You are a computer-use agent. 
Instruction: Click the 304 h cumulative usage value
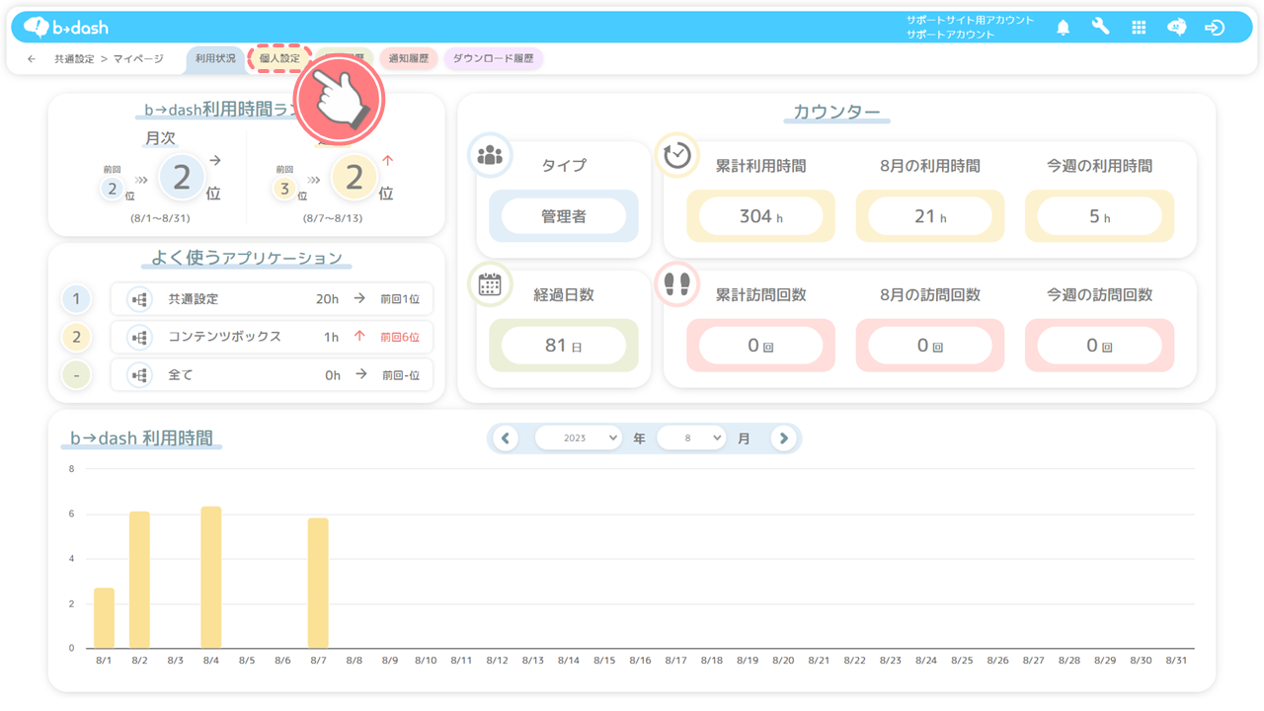761,216
